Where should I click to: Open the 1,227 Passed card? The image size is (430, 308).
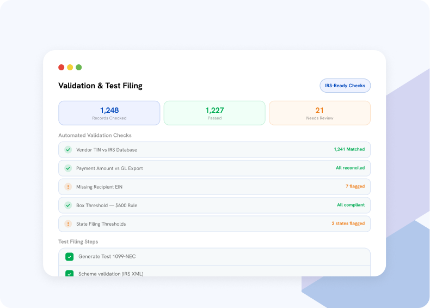214,113
